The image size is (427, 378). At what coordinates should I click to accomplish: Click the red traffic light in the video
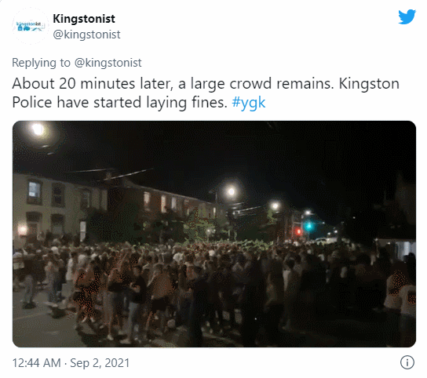tap(298, 231)
